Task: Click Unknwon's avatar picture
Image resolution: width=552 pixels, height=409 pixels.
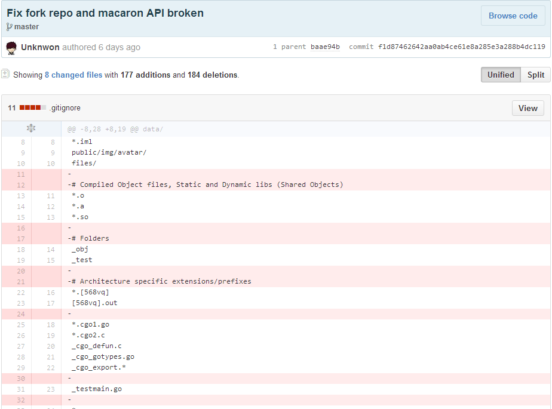Action: coord(11,47)
